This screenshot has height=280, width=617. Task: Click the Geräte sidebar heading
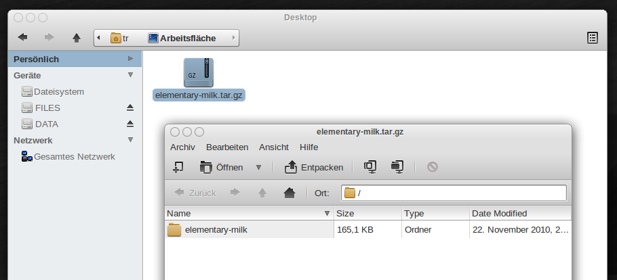coord(27,75)
